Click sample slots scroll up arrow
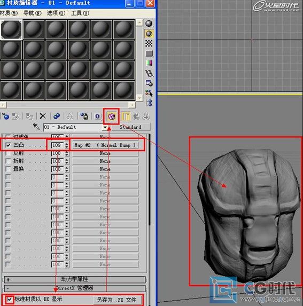The height and width of the screenshot is (306, 303). pos(139,22)
